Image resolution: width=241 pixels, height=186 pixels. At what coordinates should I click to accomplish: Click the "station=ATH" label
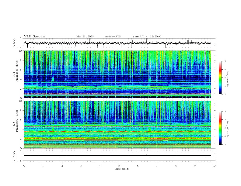[113, 36]
